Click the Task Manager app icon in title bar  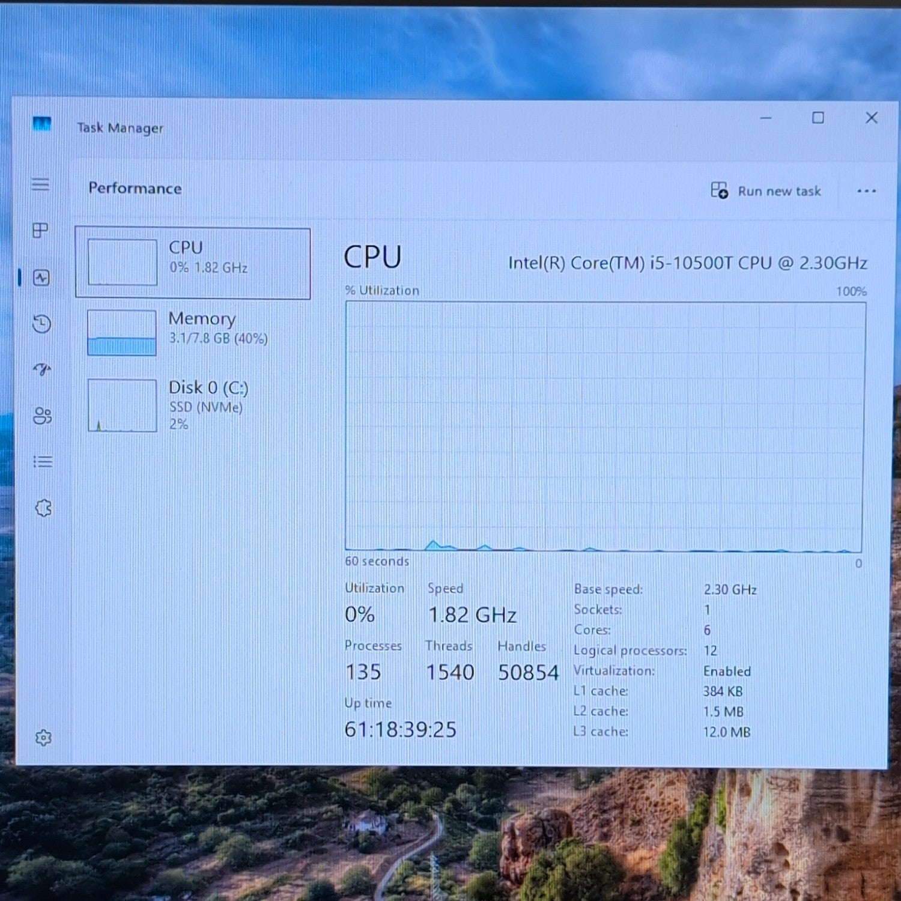coord(41,124)
